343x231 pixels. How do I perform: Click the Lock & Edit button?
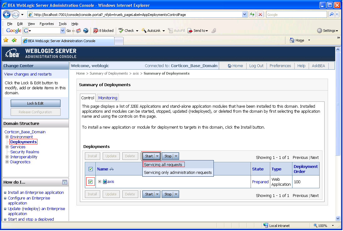[36, 103]
